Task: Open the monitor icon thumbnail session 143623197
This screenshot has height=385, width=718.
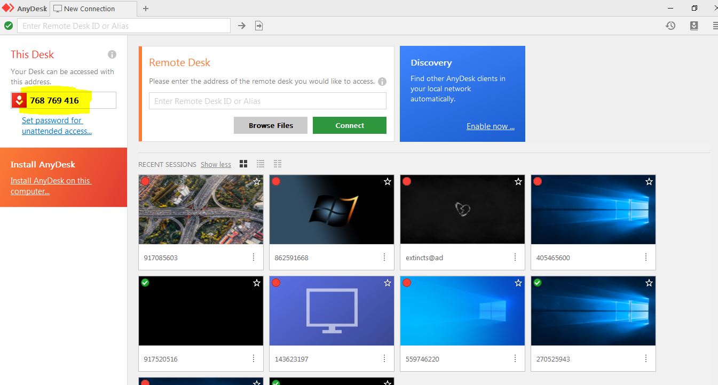Action: pos(332,311)
